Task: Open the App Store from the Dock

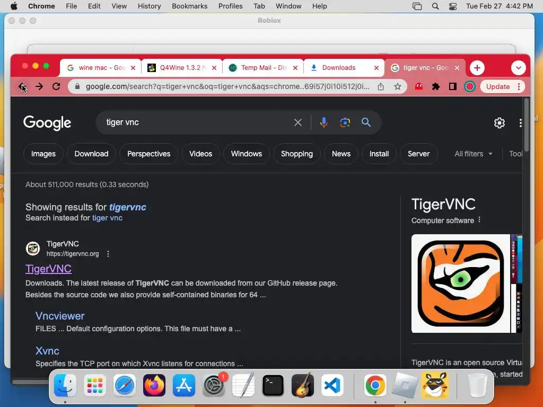Action: click(184, 385)
